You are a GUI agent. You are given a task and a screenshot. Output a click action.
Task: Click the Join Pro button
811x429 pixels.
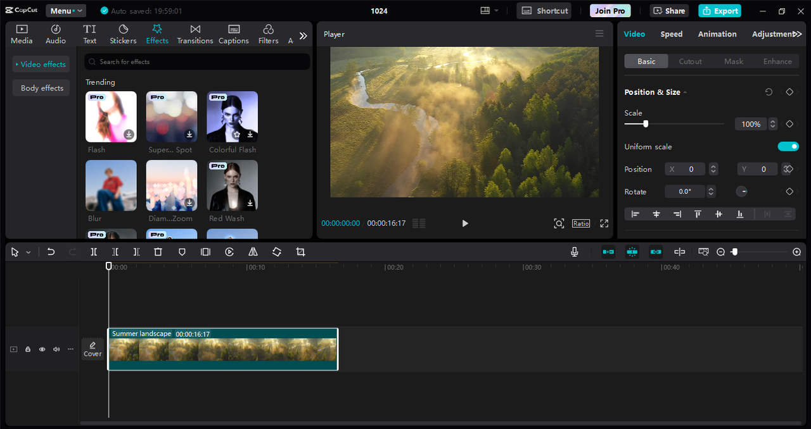610,11
